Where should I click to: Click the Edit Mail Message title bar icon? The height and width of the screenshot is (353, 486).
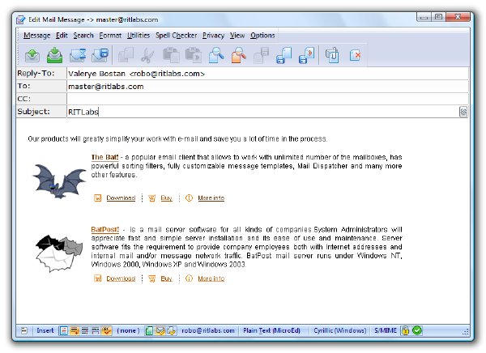pyautogui.click(x=20, y=19)
